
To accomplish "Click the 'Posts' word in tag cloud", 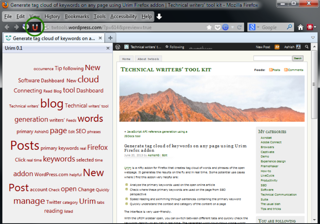I will [x=25, y=145].
